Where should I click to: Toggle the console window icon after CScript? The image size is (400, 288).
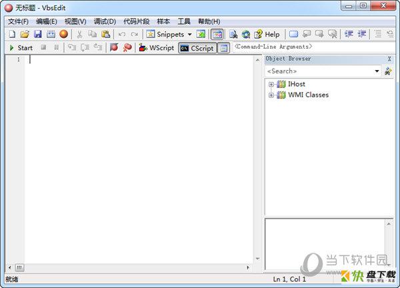click(x=224, y=48)
